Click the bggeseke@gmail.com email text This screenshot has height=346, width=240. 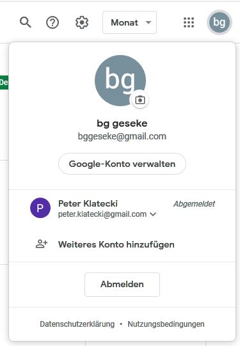122,136
